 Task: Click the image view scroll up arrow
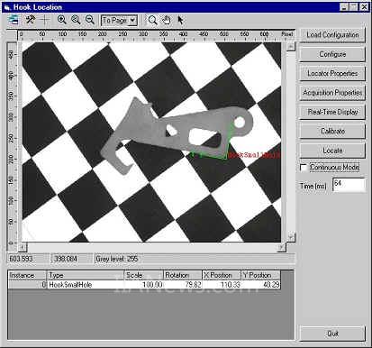point(291,46)
